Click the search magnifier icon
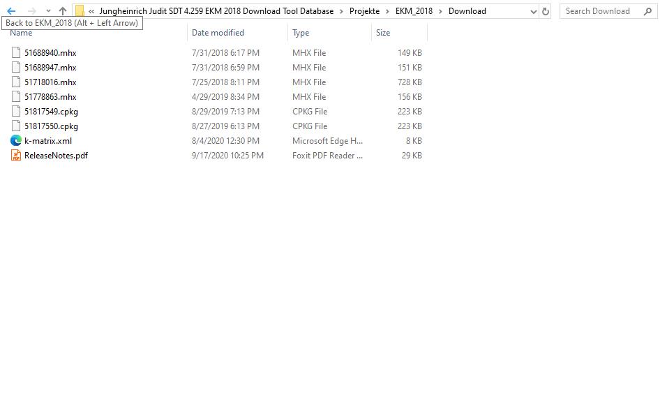 click(647, 11)
